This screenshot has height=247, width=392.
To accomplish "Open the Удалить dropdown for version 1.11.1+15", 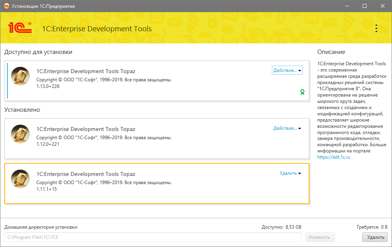I will pyautogui.click(x=290, y=173).
